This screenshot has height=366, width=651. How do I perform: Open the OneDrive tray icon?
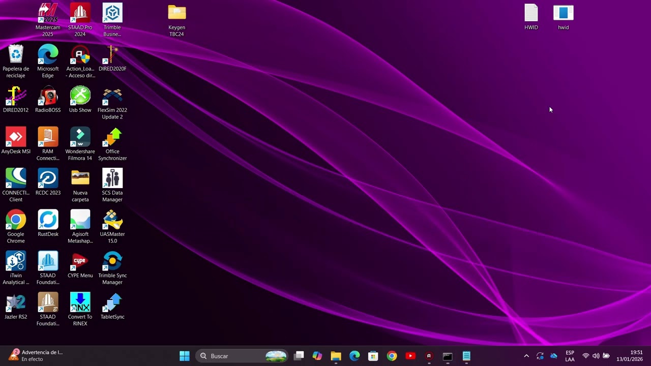[554, 356]
